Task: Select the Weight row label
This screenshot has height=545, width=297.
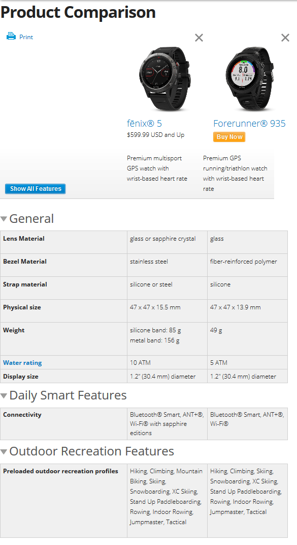Action: 14,330
